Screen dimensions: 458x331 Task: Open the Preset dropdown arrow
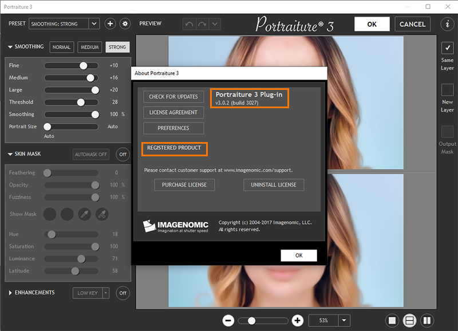94,23
